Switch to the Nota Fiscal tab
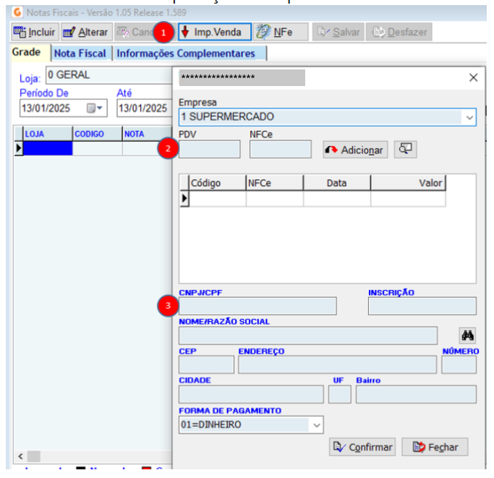Image resolution: width=494 pixels, height=478 pixels. point(80,54)
